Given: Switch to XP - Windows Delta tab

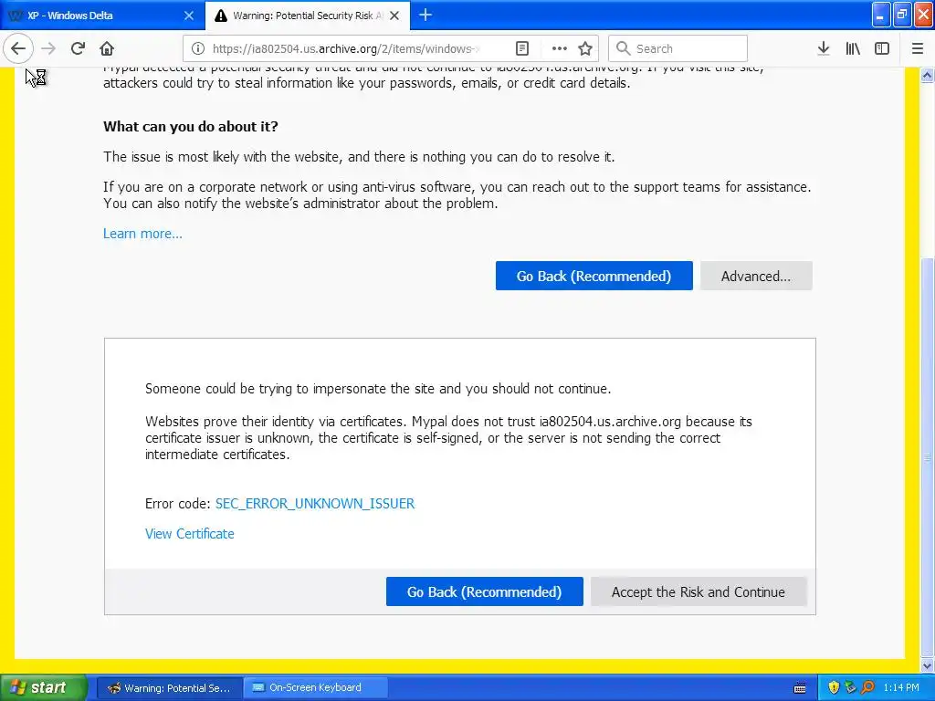Looking at the screenshot, I should 102,16.
